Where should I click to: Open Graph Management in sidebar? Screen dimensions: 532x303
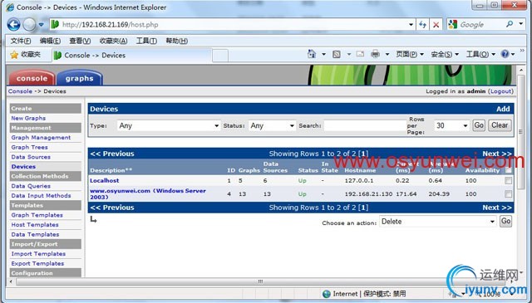click(41, 138)
